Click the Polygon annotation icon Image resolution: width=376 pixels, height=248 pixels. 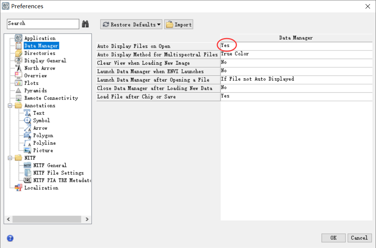point(27,135)
